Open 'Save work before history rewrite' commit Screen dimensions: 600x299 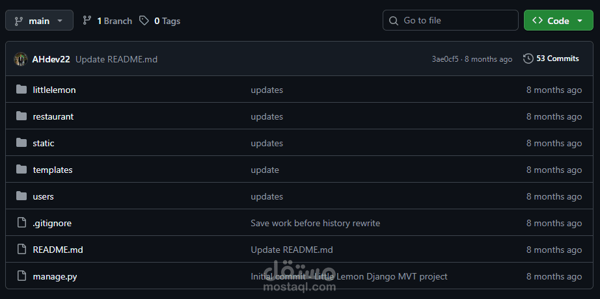point(316,223)
